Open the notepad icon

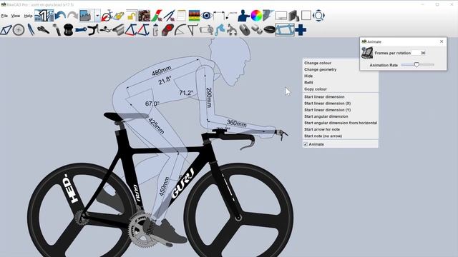[181, 16]
